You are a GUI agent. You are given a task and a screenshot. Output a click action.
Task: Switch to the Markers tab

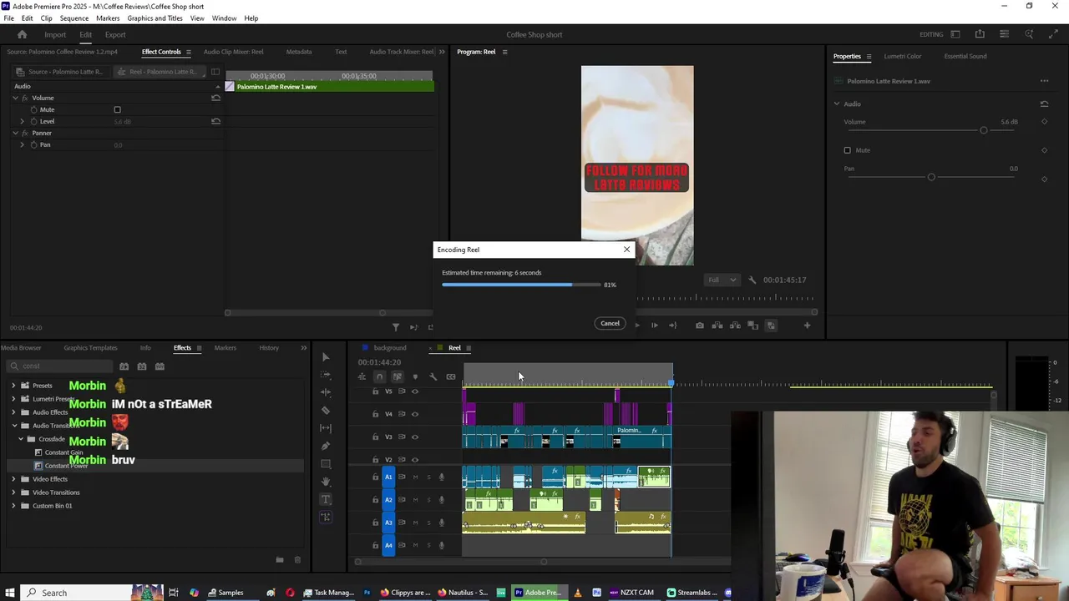tap(225, 348)
